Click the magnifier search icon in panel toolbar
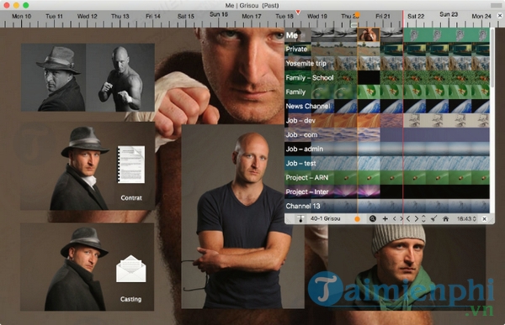Viewport: 505px width, 325px height. [x=373, y=218]
